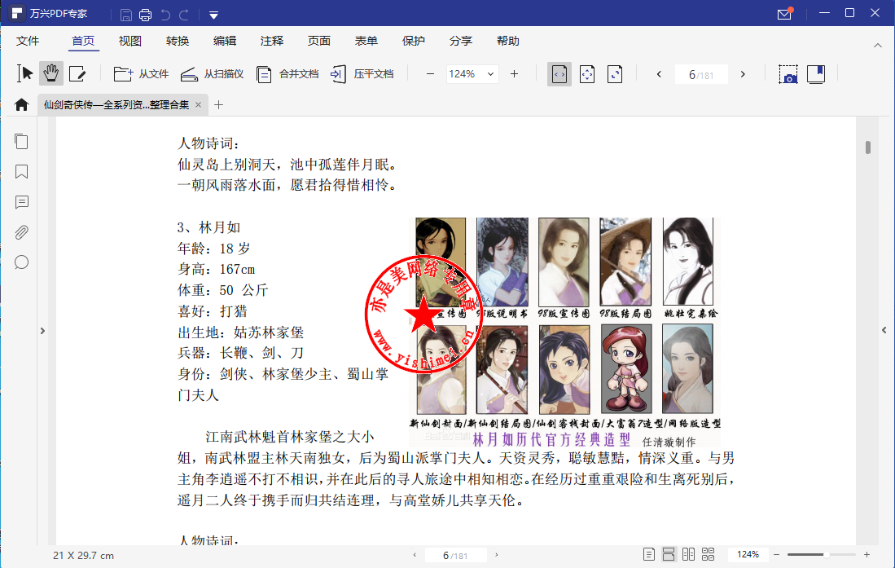The width and height of the screenshot is (895, 568).
Task: Activate the hand pan tool
Action: [50, 73]
